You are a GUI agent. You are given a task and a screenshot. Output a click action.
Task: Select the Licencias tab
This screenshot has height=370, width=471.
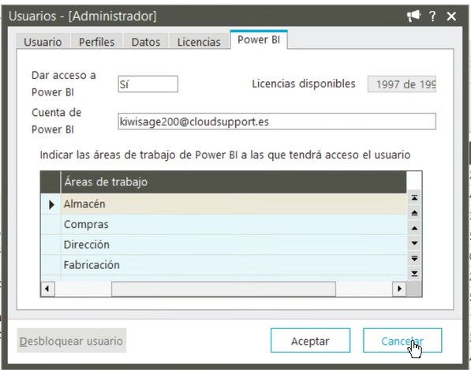tap(199, 42)
